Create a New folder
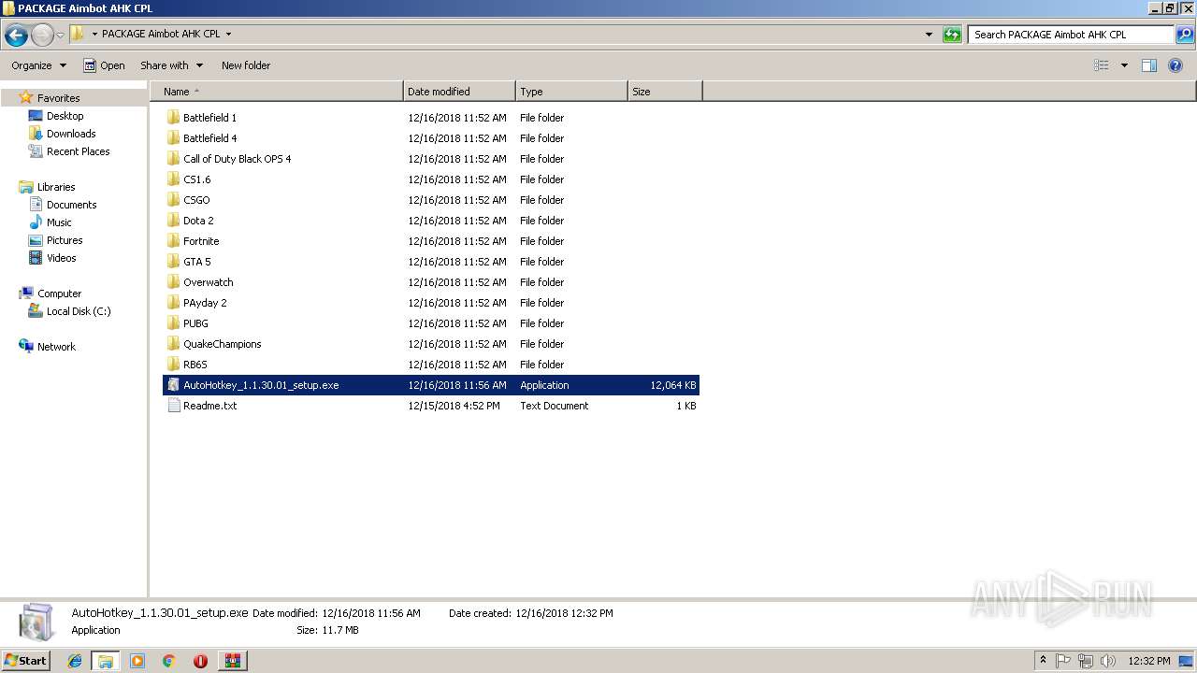The width and height of the screenshot is (1197, 673). coord(246,65)
